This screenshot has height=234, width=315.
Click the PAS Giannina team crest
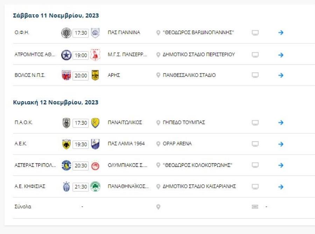pos(95,33)
